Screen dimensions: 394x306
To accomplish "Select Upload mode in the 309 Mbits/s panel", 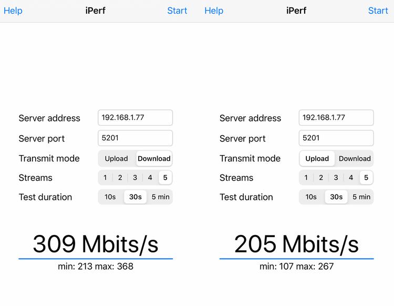I will click(x=116, y=158).
